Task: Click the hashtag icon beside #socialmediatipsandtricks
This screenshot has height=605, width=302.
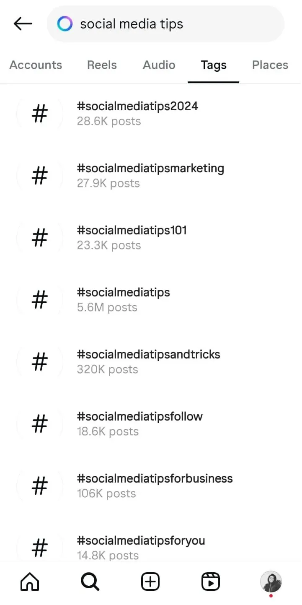Action: [39, 362]
